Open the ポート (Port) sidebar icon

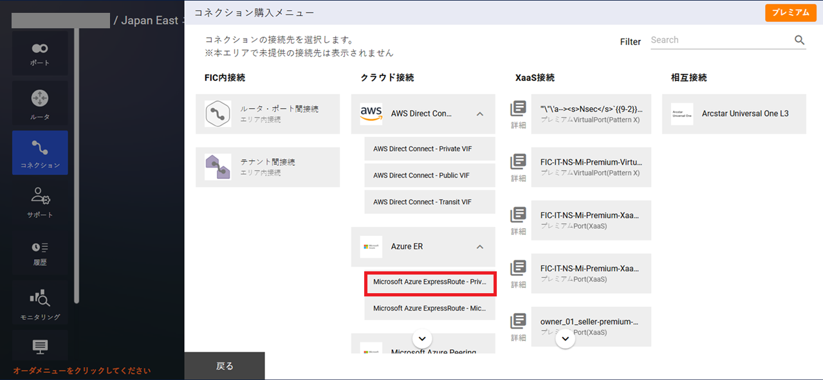[x=40, y=54]
